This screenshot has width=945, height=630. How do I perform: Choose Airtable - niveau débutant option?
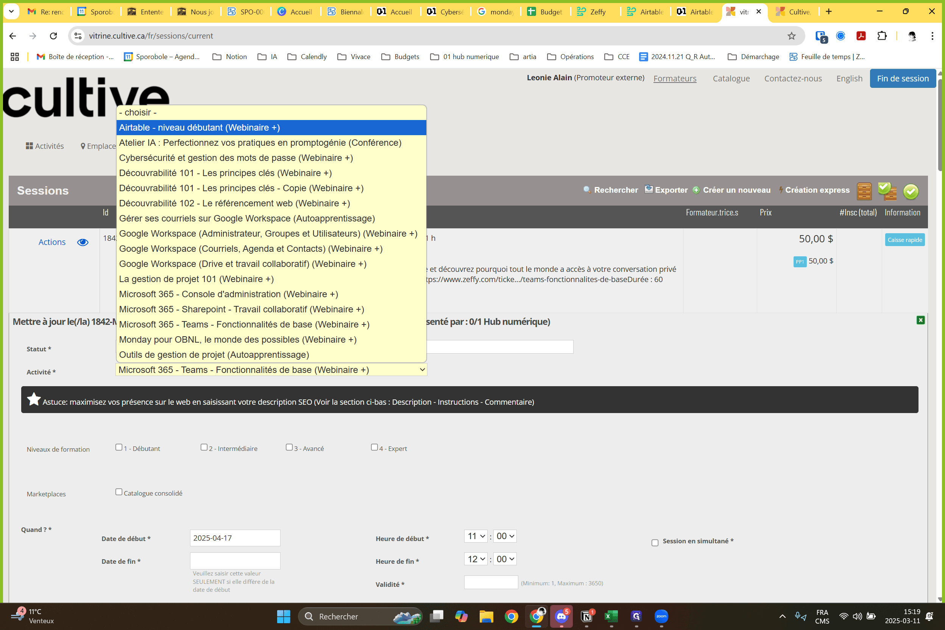tap(271, 127)
